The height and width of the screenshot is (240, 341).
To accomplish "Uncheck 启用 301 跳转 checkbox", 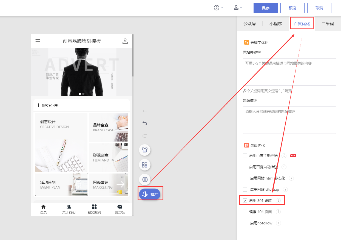I will coord(245,201).
